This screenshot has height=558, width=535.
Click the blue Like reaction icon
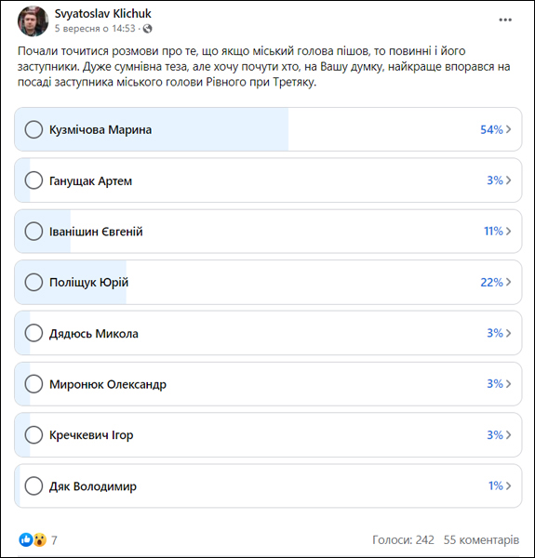tap(26, 539)
